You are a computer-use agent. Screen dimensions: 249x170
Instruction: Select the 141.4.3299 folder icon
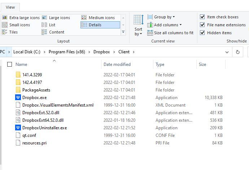tap(18, 75)
